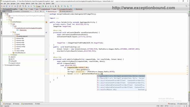Expand the mipmap-hdpi folder

[x=13, y=38]
